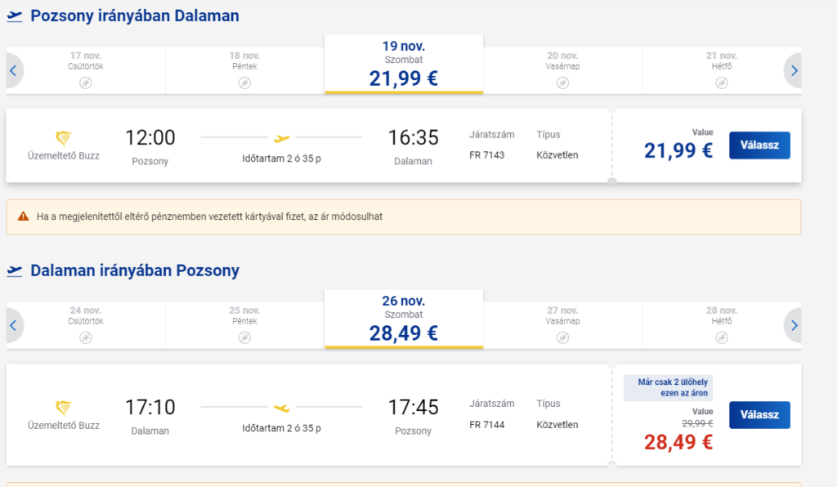837x487 pixels.
Task: Show later outbound dates with right arrow
Action: click(x=794, y=70)
